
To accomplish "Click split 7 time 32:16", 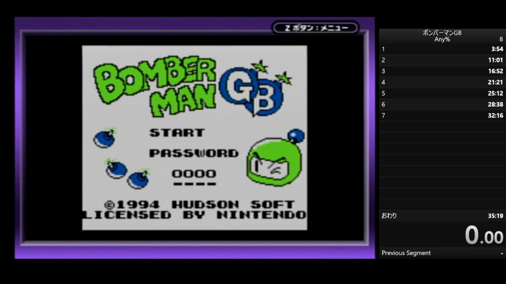I will [x=495, y=115].
